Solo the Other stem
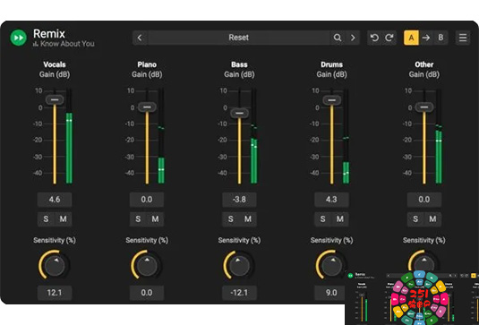The image size is (479, 325). pos(415,219)
